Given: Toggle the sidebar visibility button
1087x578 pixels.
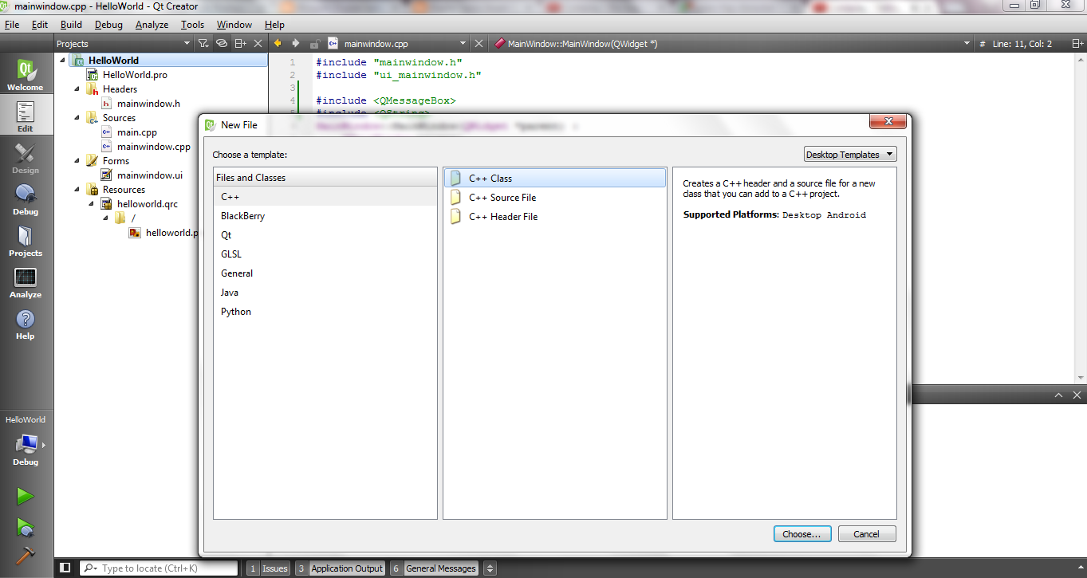Looking at the screenshot, I should click(66, 568).
